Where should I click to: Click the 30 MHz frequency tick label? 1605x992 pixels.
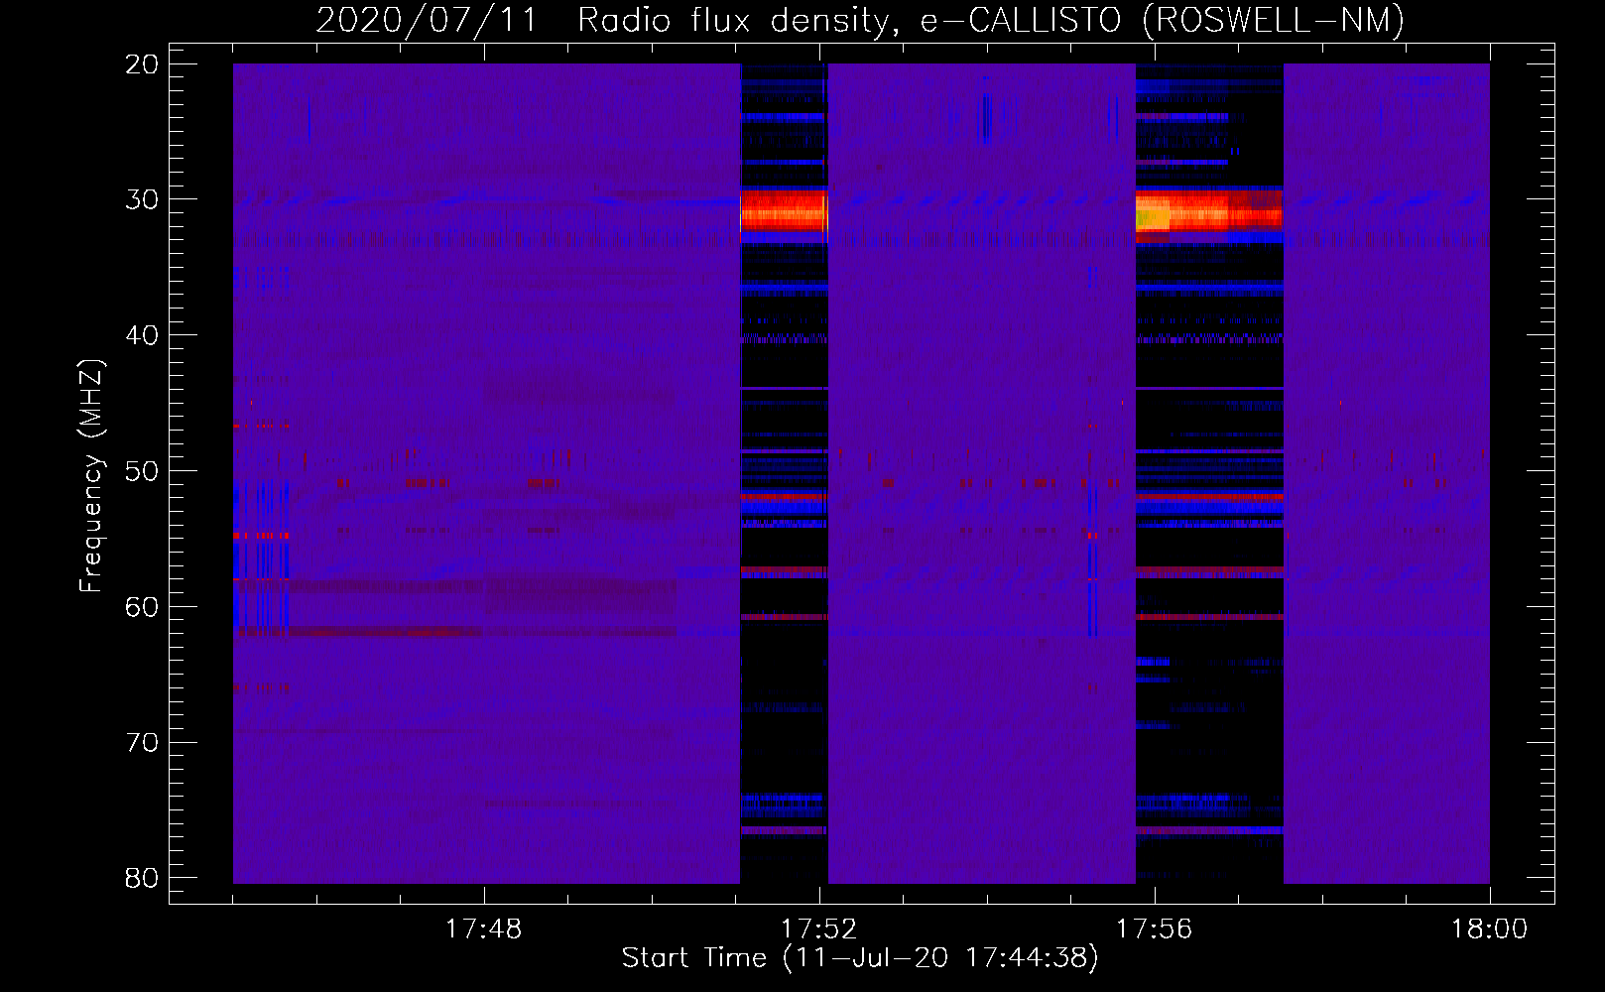pos(143,199)
